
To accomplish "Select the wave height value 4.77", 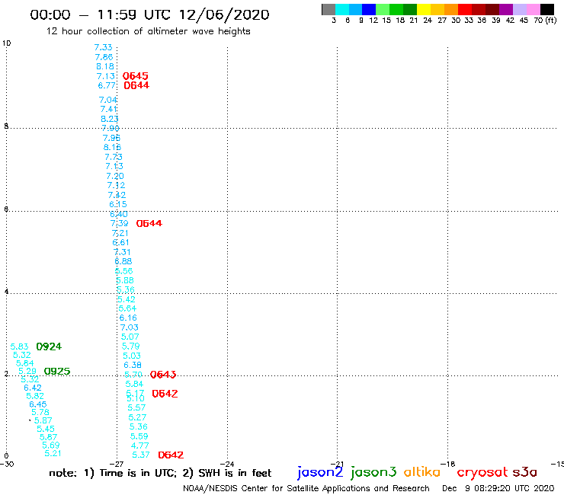I will (x=140, y=445).
